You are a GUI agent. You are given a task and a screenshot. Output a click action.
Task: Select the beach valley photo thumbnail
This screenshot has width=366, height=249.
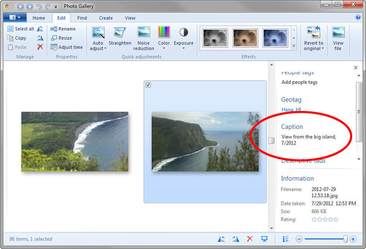point(74,141)
